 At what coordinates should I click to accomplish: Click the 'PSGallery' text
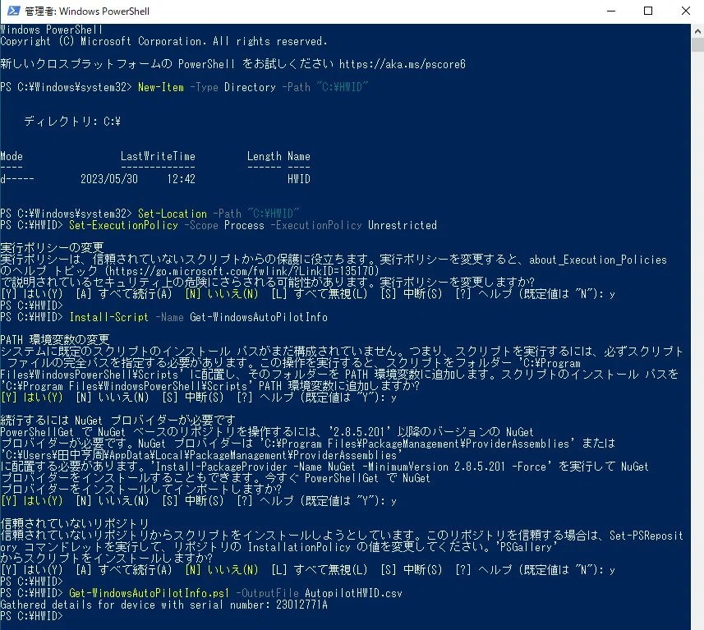coord(527,547)
